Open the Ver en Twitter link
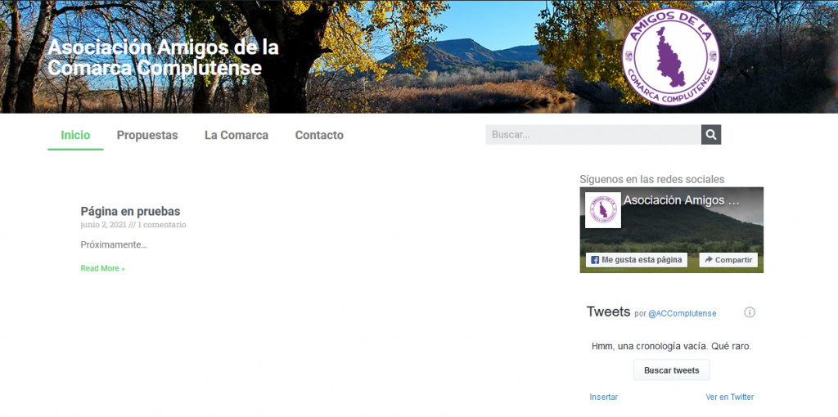The image size is (838, 417). tap(729, 397)
